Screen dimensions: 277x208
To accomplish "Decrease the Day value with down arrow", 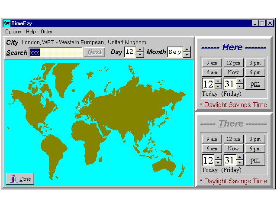I will [140, 55].
